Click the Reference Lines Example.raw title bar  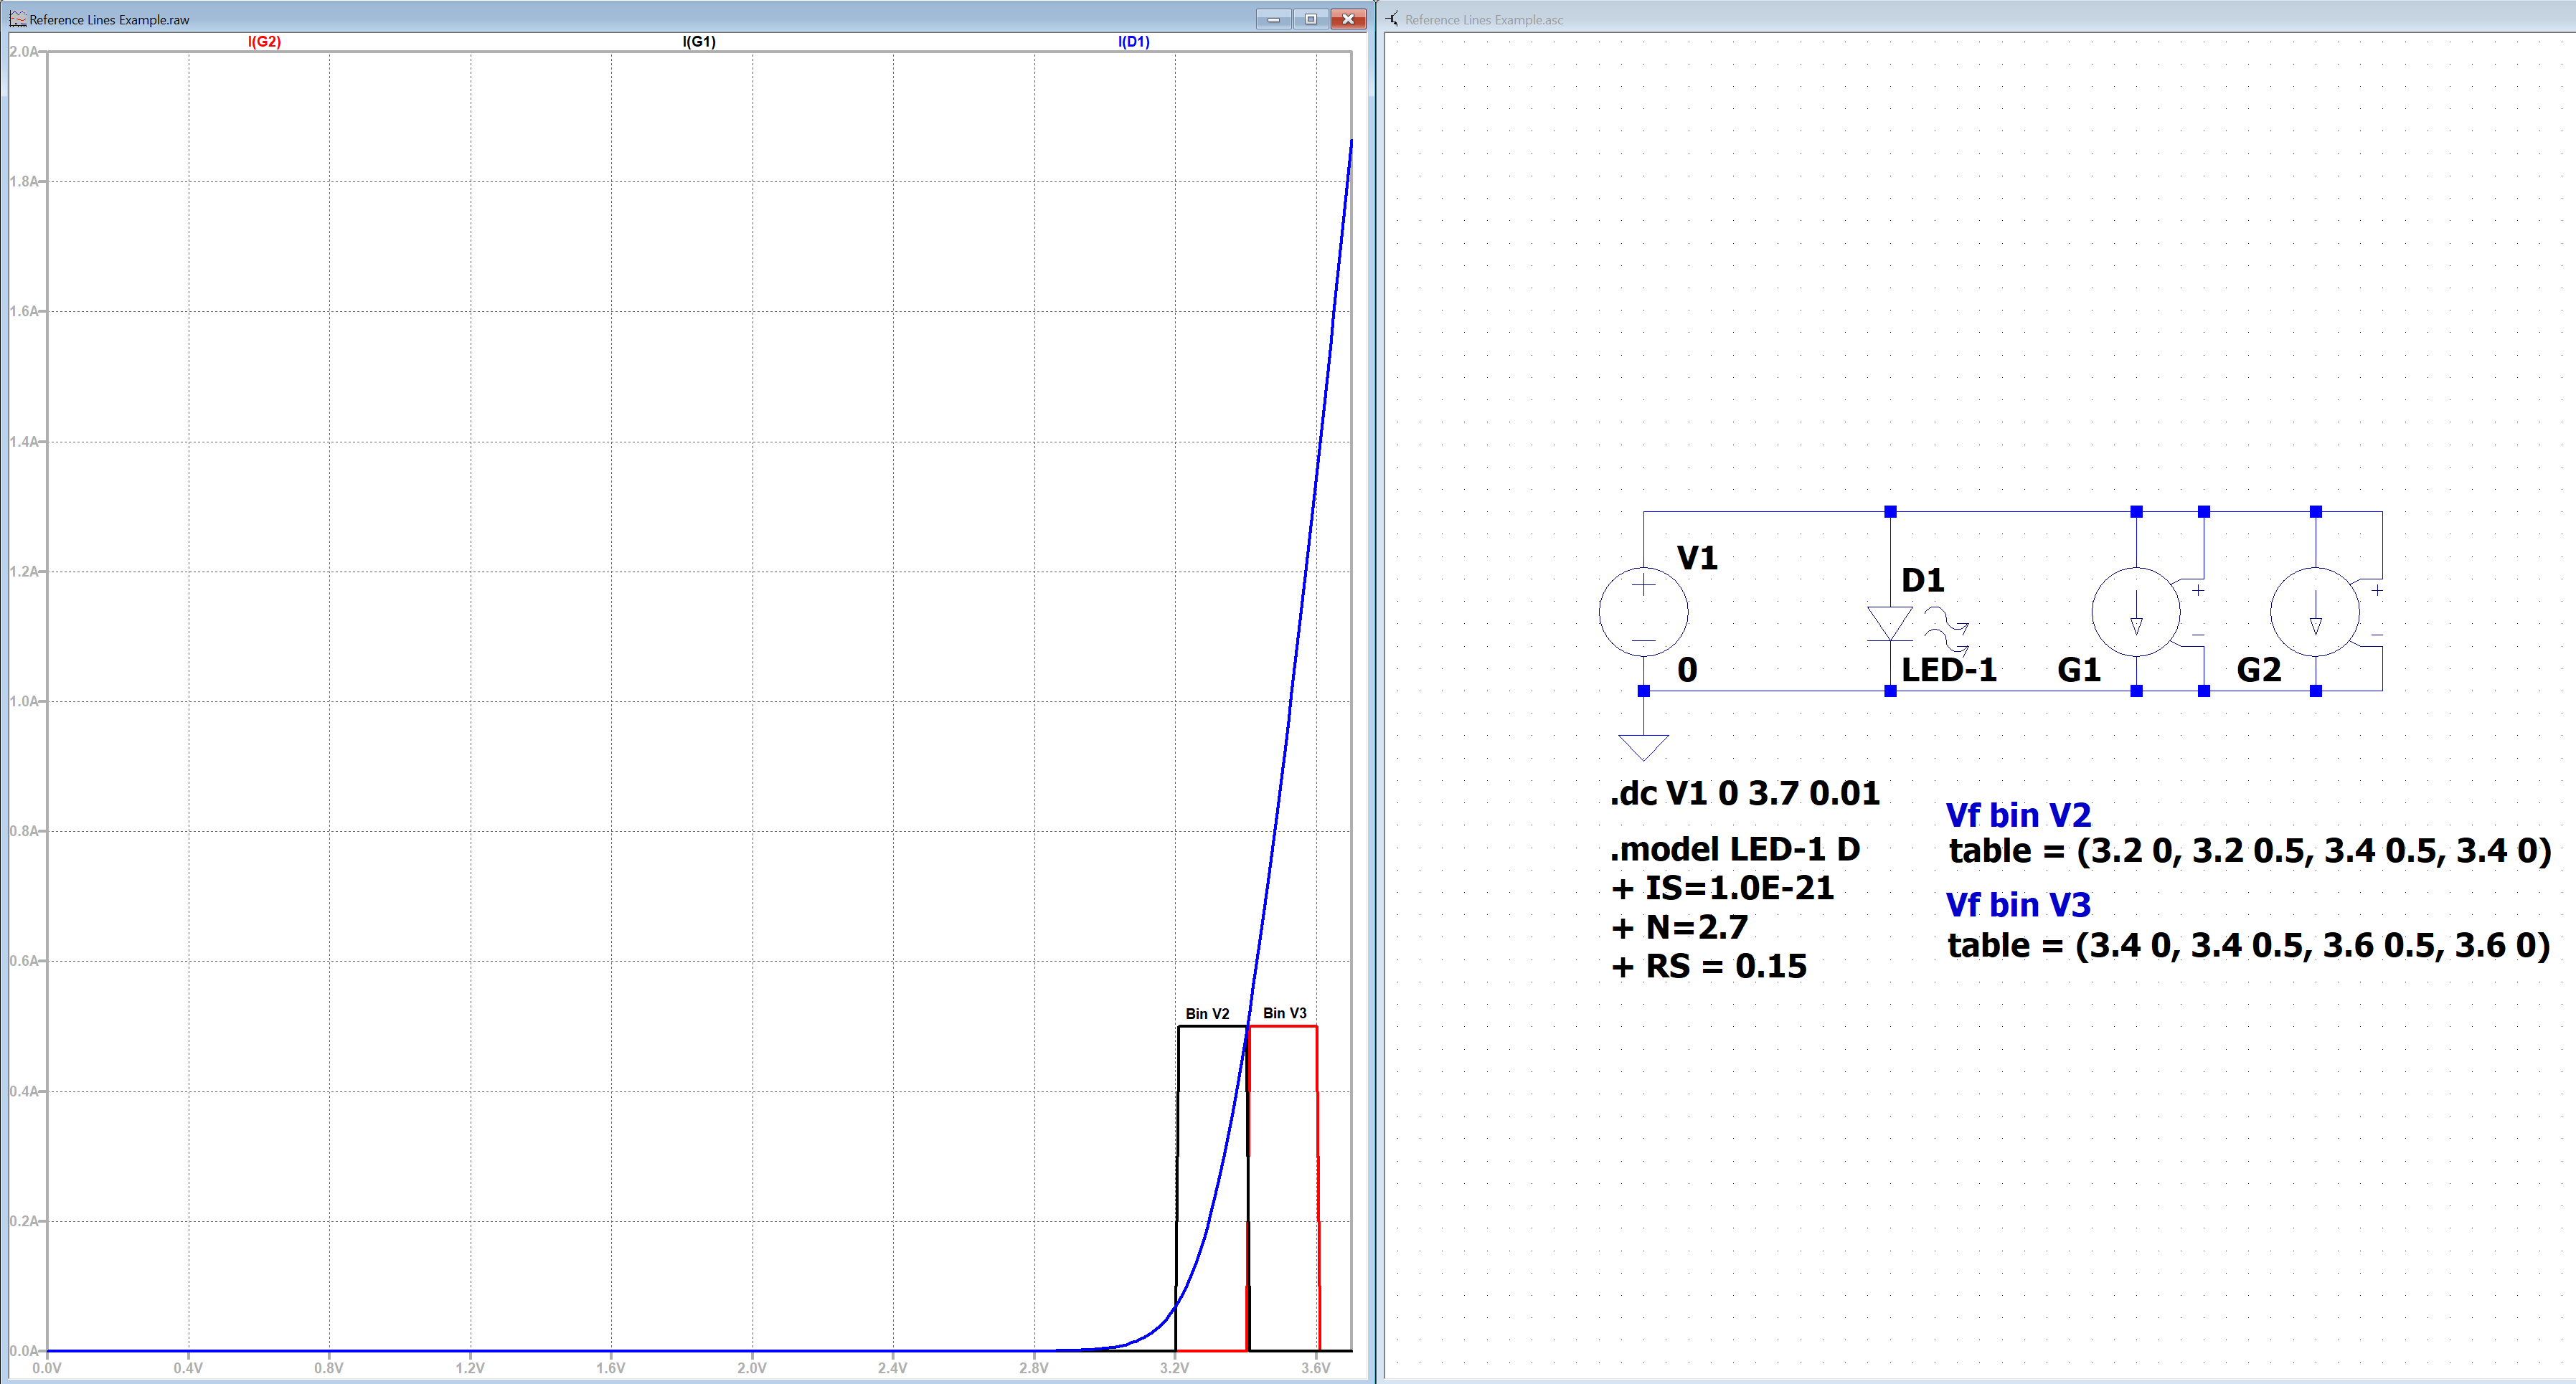(x=600, y=18)
